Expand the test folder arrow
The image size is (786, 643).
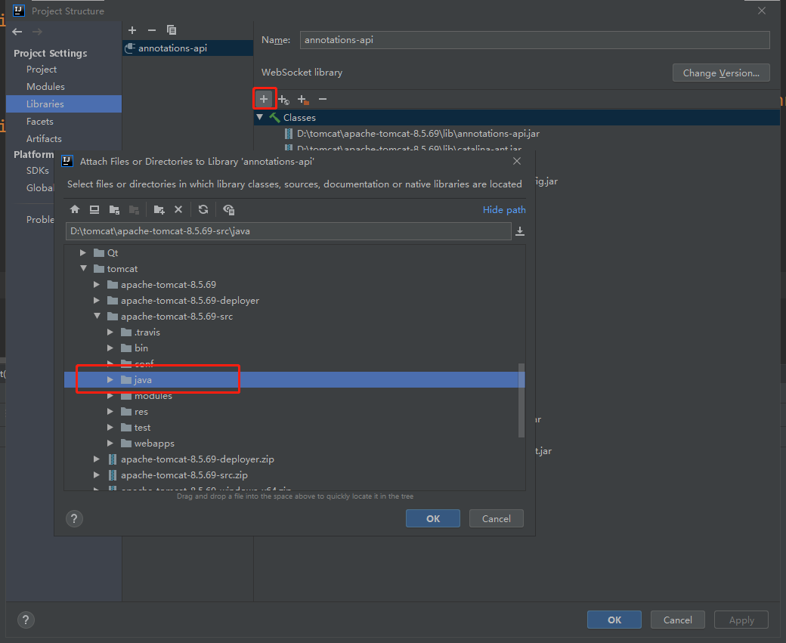click(110, 428)
